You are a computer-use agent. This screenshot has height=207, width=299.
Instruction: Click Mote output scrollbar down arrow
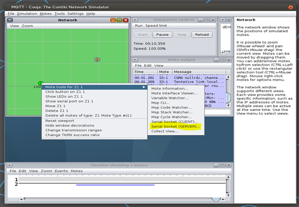coord(228,105)
